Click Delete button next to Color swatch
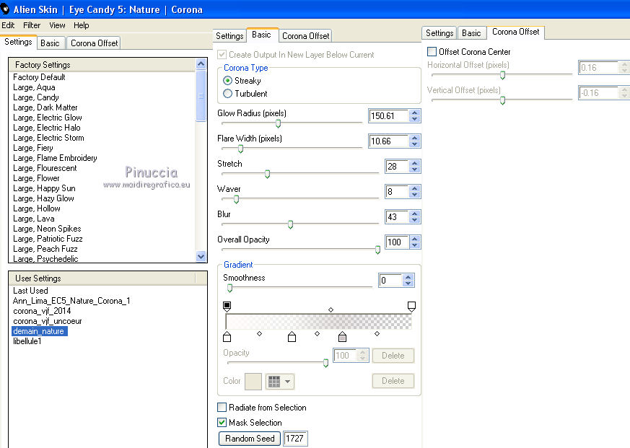The image size is (630, 448). coord(393,381)
